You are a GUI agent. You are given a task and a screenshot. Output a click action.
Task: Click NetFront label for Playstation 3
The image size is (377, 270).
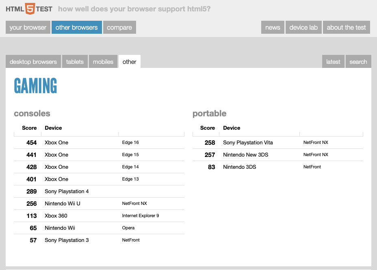pyautogui.click(x=131, y=240)
